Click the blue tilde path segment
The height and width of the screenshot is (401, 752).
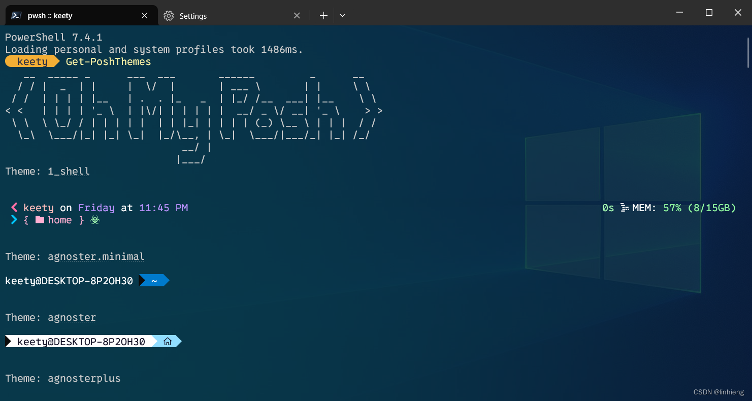click(x=154, y=280)
